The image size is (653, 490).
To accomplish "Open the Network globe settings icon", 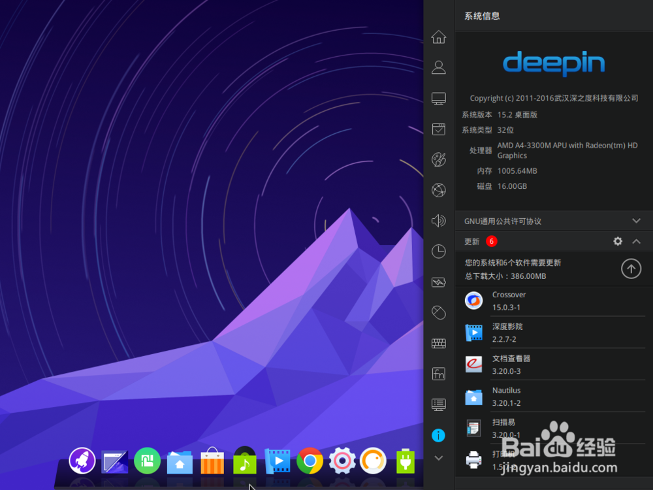I will click(x=438, y=190).
